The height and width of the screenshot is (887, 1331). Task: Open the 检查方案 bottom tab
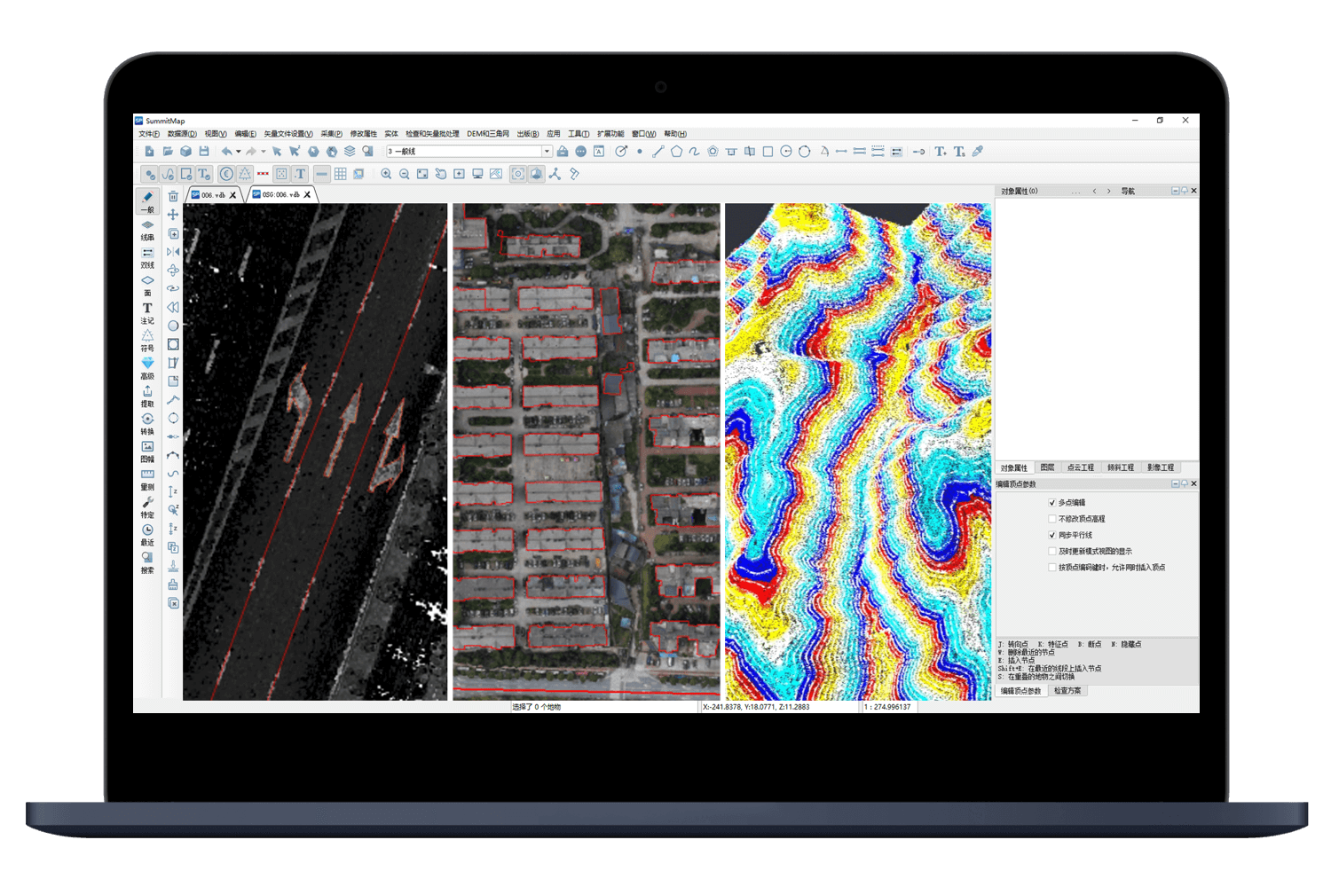[x=1067, y=690]
